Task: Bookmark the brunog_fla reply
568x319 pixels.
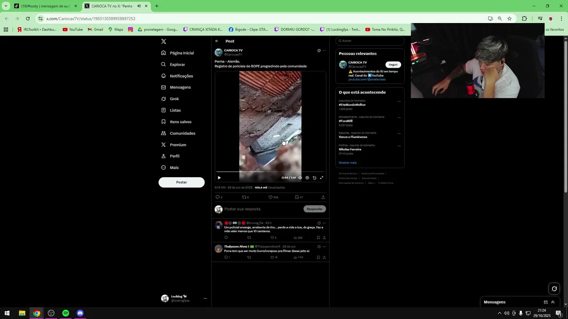Action: click(x=318, y=237)
